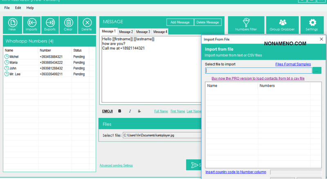Click the Select file to import field

(258, 70)
